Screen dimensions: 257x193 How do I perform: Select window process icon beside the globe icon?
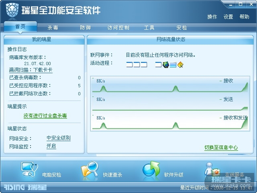pos(158,64)
